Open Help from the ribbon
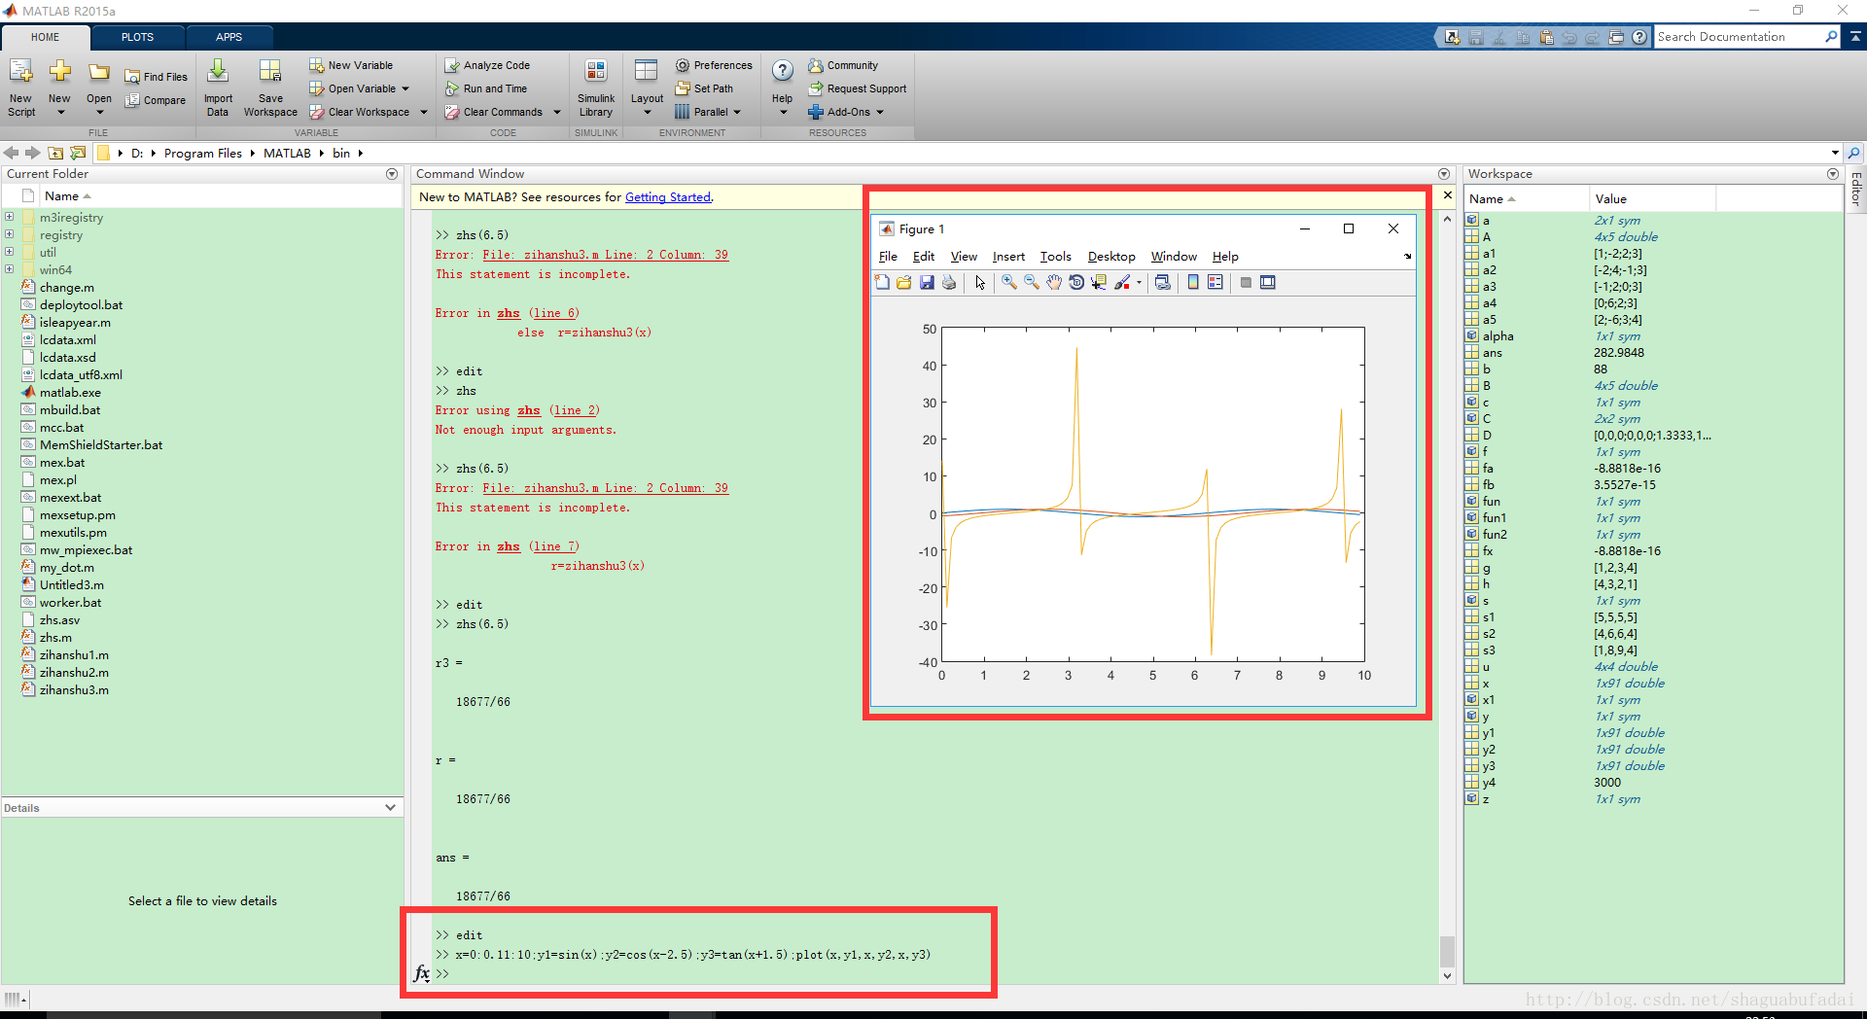 (x=782, y=88)
